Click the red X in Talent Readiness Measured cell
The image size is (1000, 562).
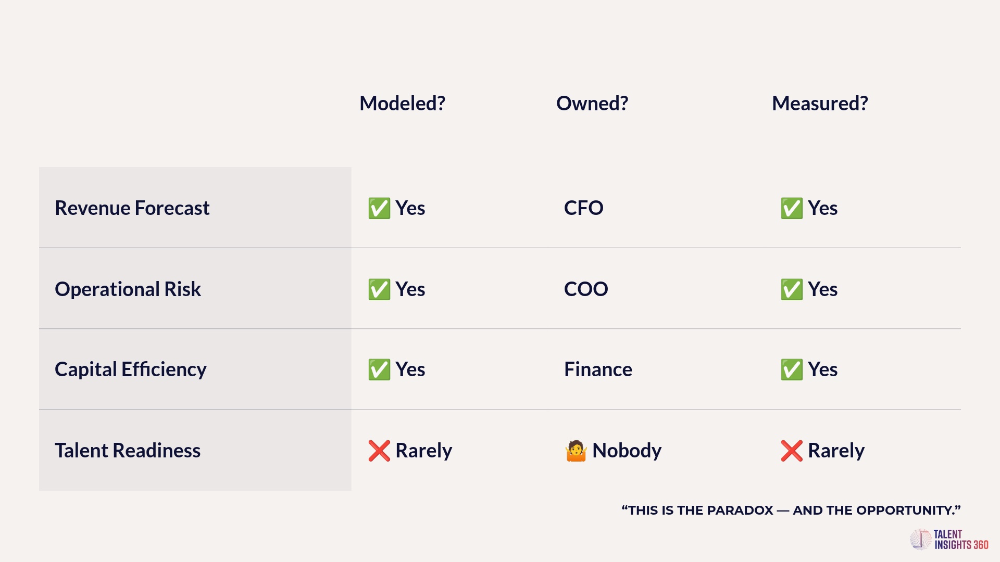click(x=792, y=451)
